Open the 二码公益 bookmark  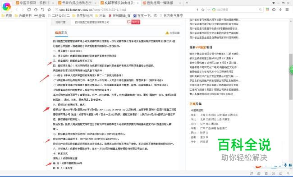[x=59, y=16]
